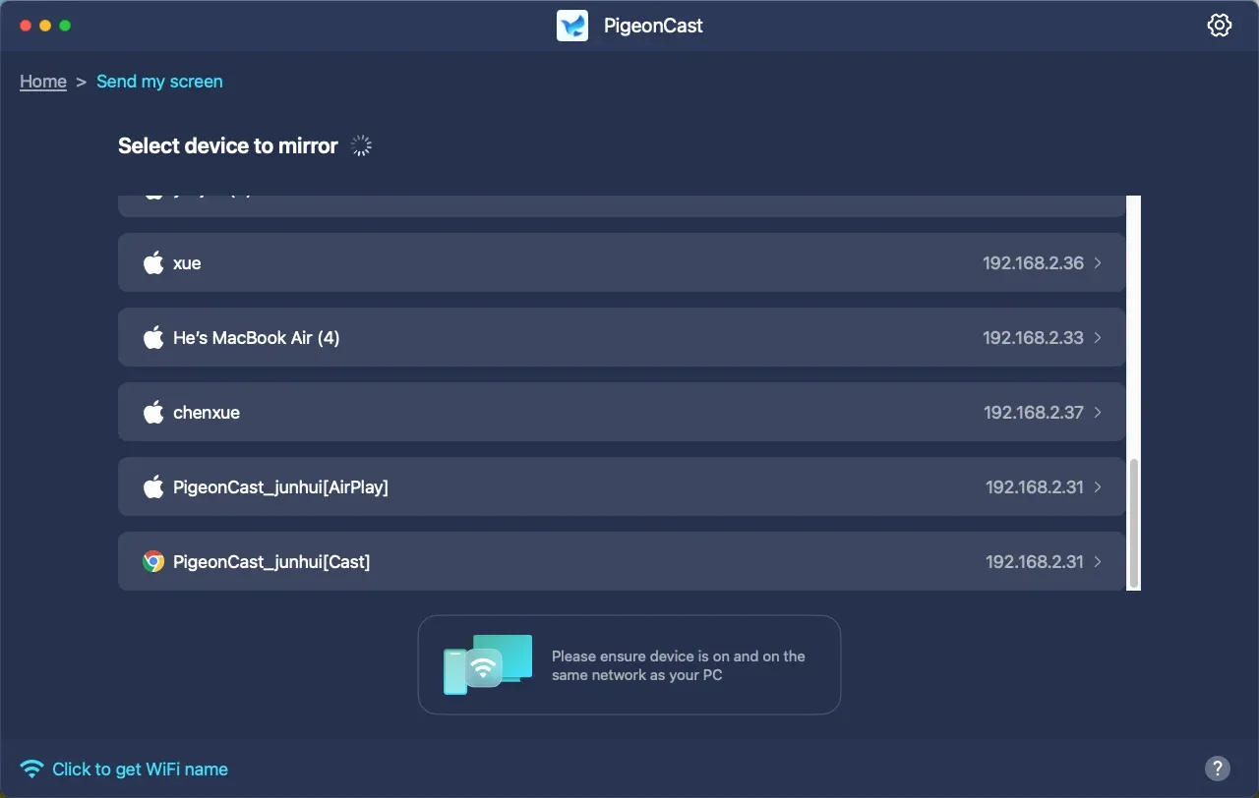Viewport: 1259px width, 798px height.
Task: Click Apple icon beside He's MacBook Air
Action: coord(153,337)
